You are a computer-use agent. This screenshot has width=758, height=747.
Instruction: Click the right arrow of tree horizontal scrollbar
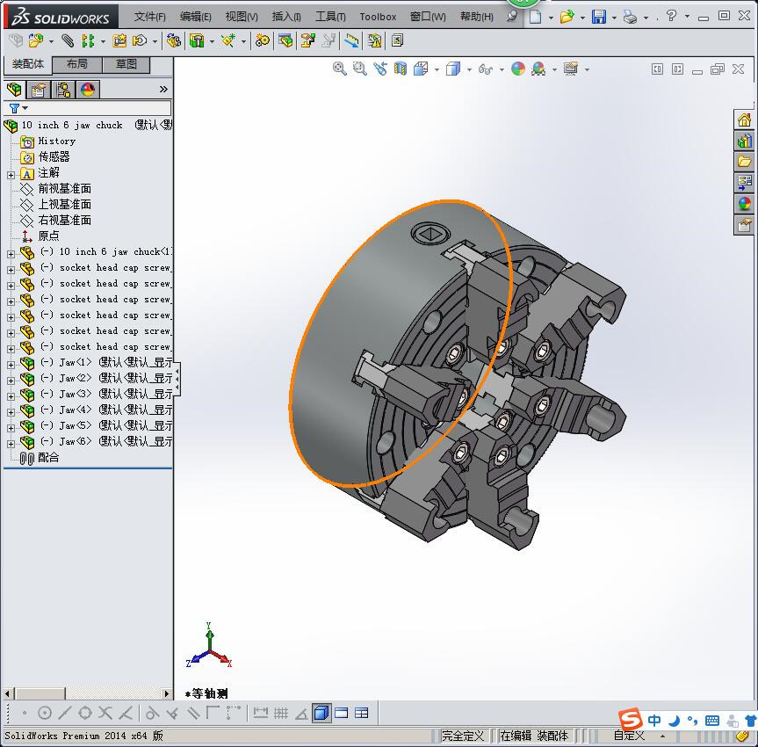pyautogui.click(x=167, y=693)
